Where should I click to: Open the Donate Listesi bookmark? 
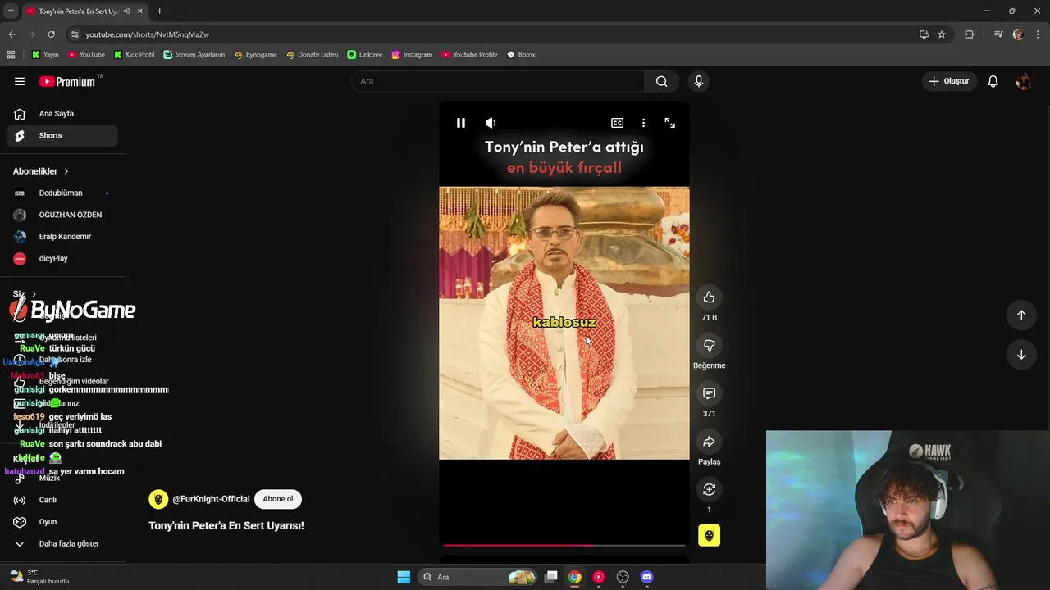click(312, 55)
